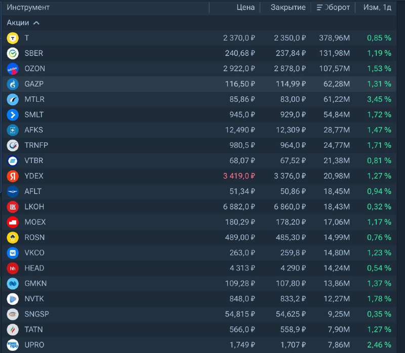Click UPRO change 2,46 %

pyautogui.click(x=379, y=345)
